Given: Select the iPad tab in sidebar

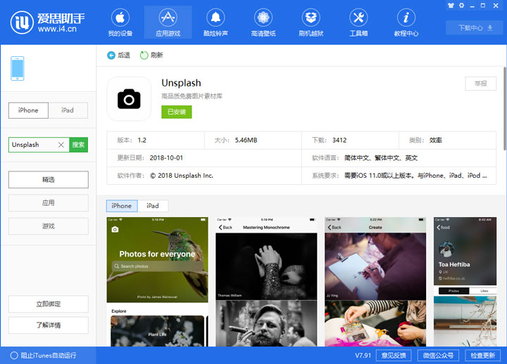Looking at the screenshot, I should coord(68,110).
